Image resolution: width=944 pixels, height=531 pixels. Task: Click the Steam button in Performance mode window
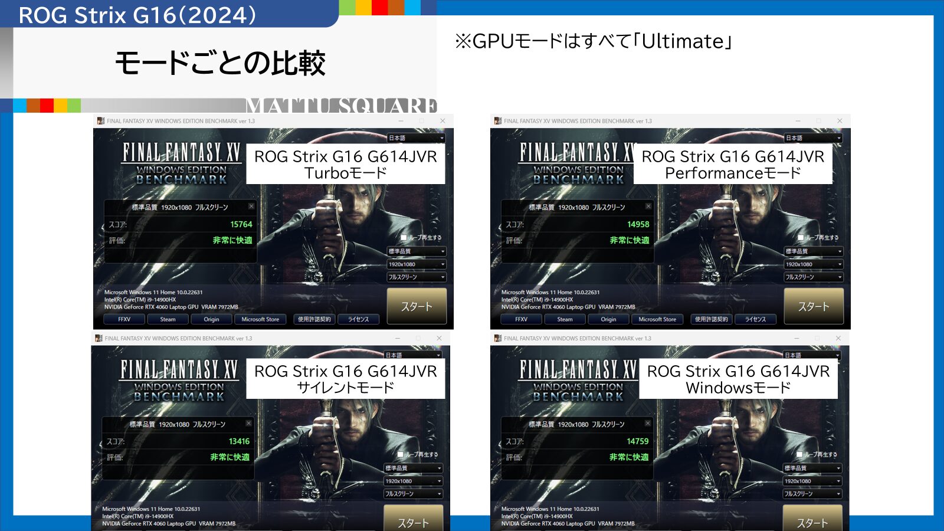565,319
